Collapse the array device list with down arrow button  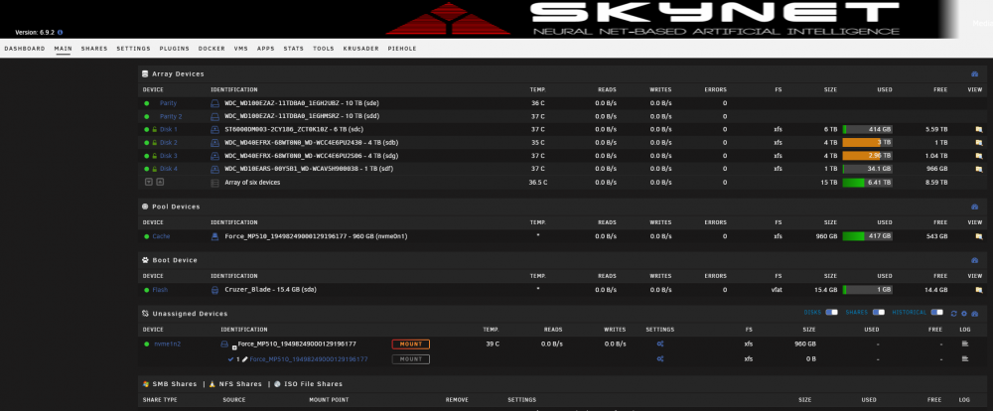click(x=149, y=182)
